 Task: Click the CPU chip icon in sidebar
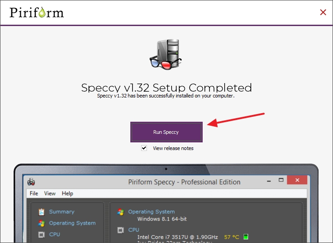pos(42,234)
